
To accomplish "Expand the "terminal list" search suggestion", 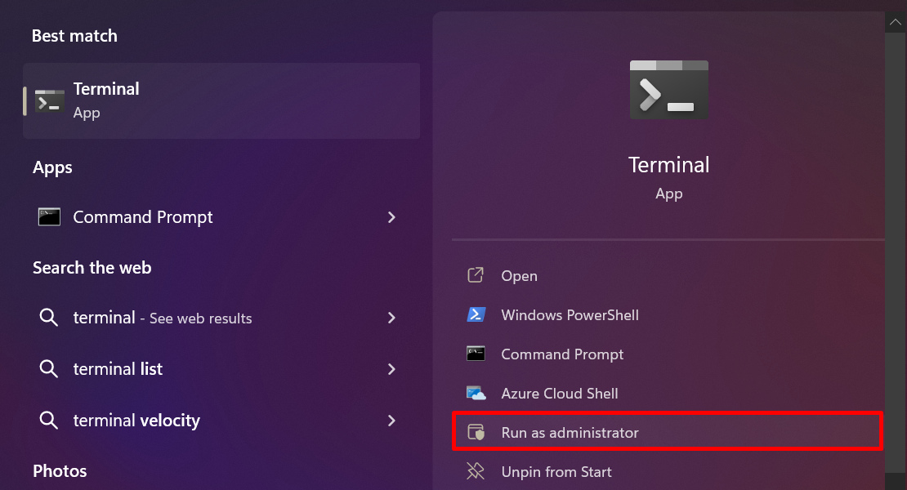I will point(391,368).
